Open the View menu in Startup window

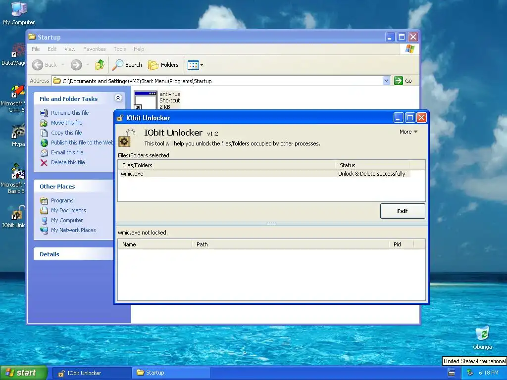pos(70,49)
